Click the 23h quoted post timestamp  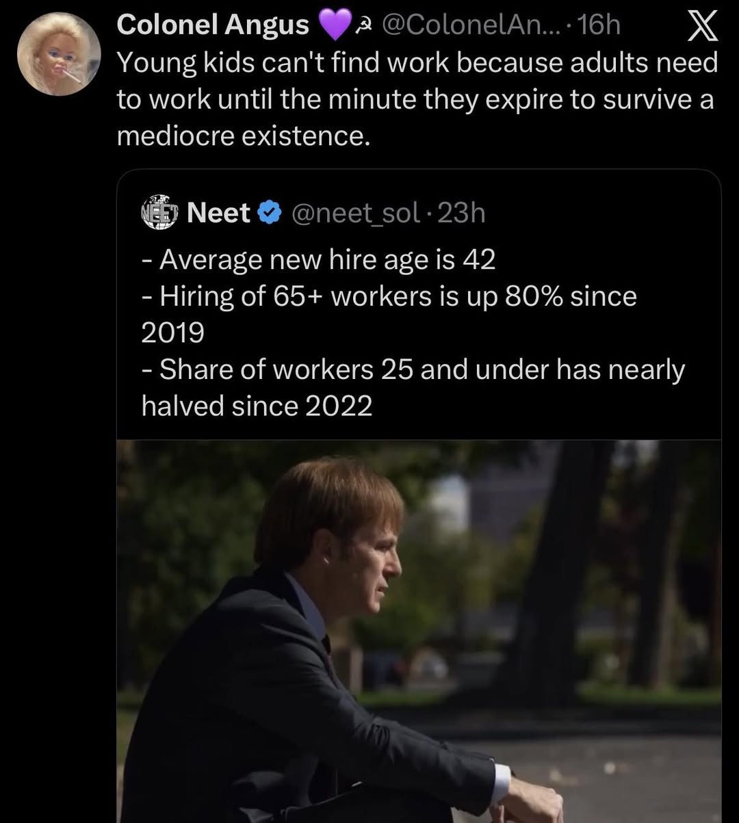462,213
